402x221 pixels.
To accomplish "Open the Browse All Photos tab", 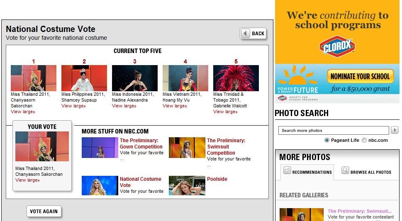I will (x=367, y=172).
